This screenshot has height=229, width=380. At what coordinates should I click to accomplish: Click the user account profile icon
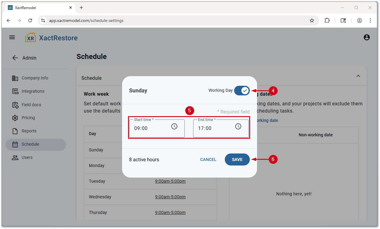pos(366,38)
